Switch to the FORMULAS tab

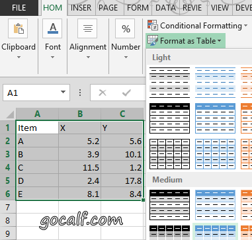coord(138,8)
